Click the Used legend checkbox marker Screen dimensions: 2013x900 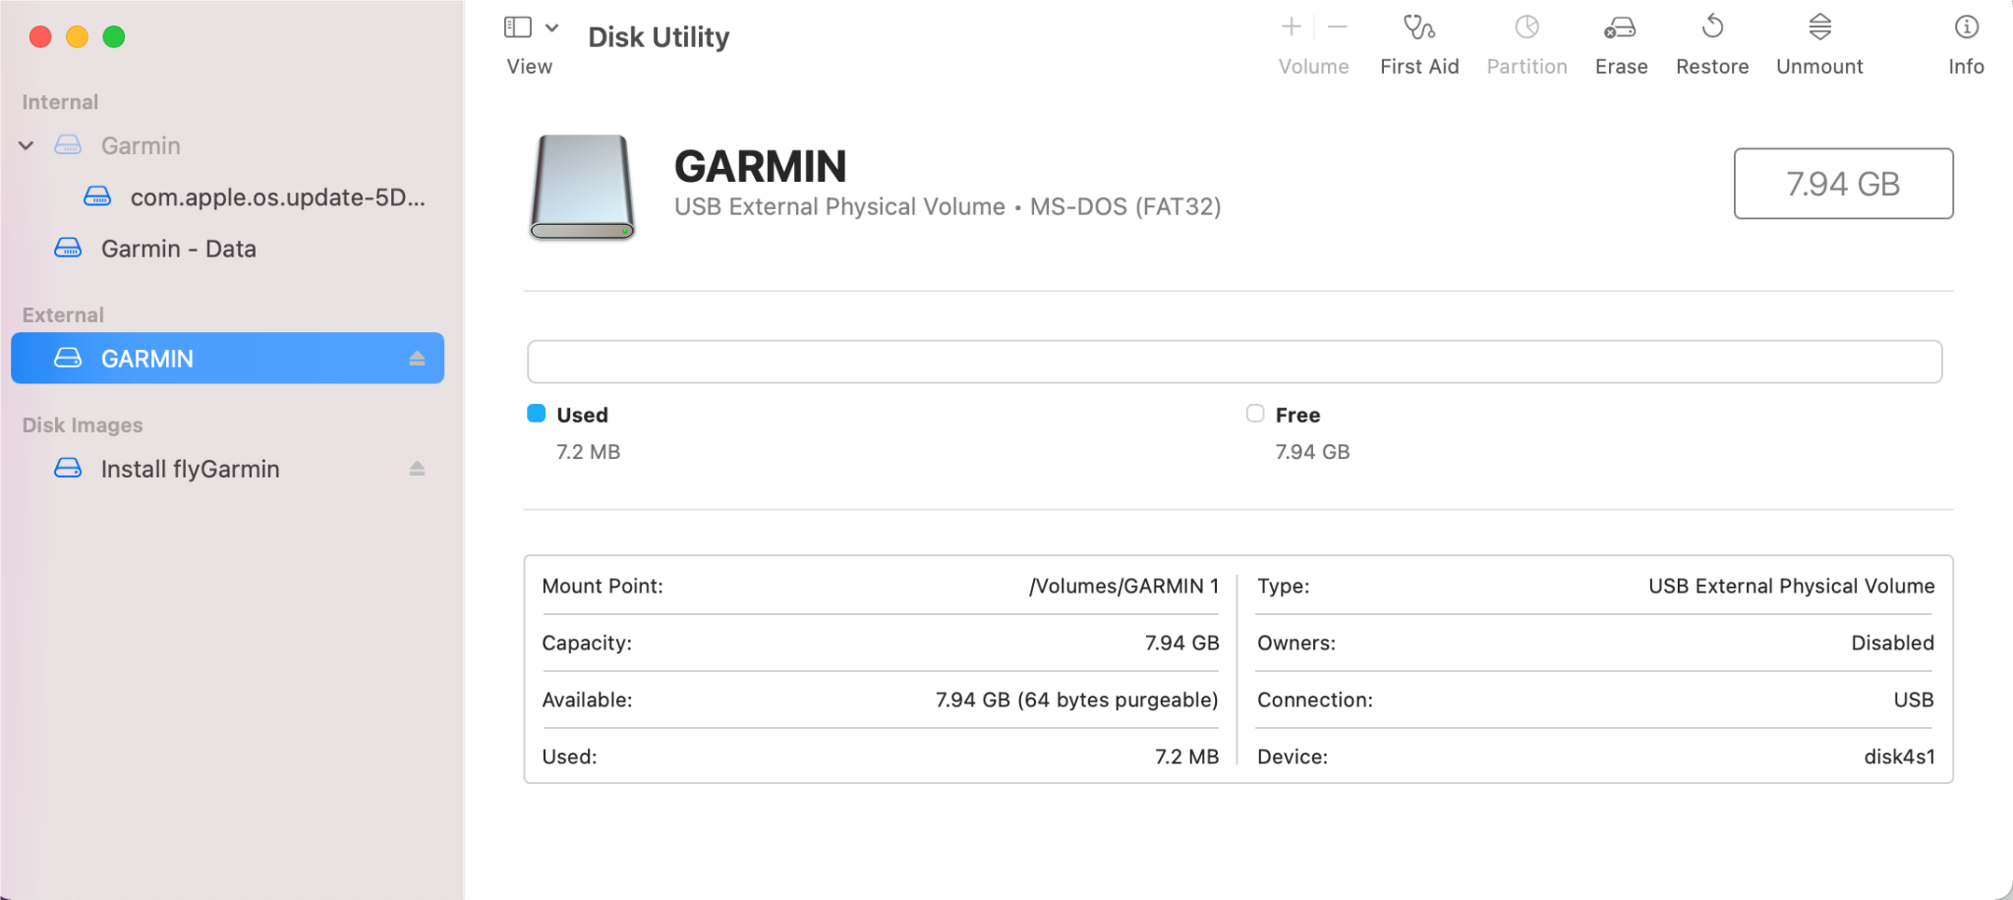click(536, 414)
